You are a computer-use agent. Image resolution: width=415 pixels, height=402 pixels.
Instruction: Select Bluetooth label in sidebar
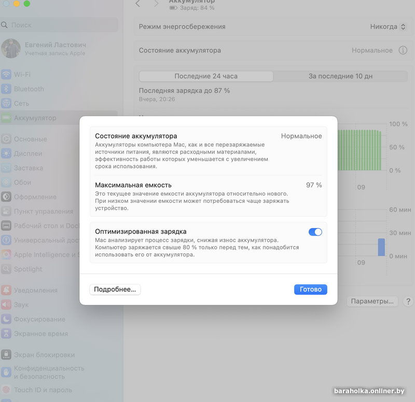pyautogui.click(x=29, y=89)
